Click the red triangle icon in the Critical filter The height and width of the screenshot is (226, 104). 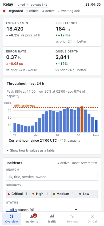(9, 194)
